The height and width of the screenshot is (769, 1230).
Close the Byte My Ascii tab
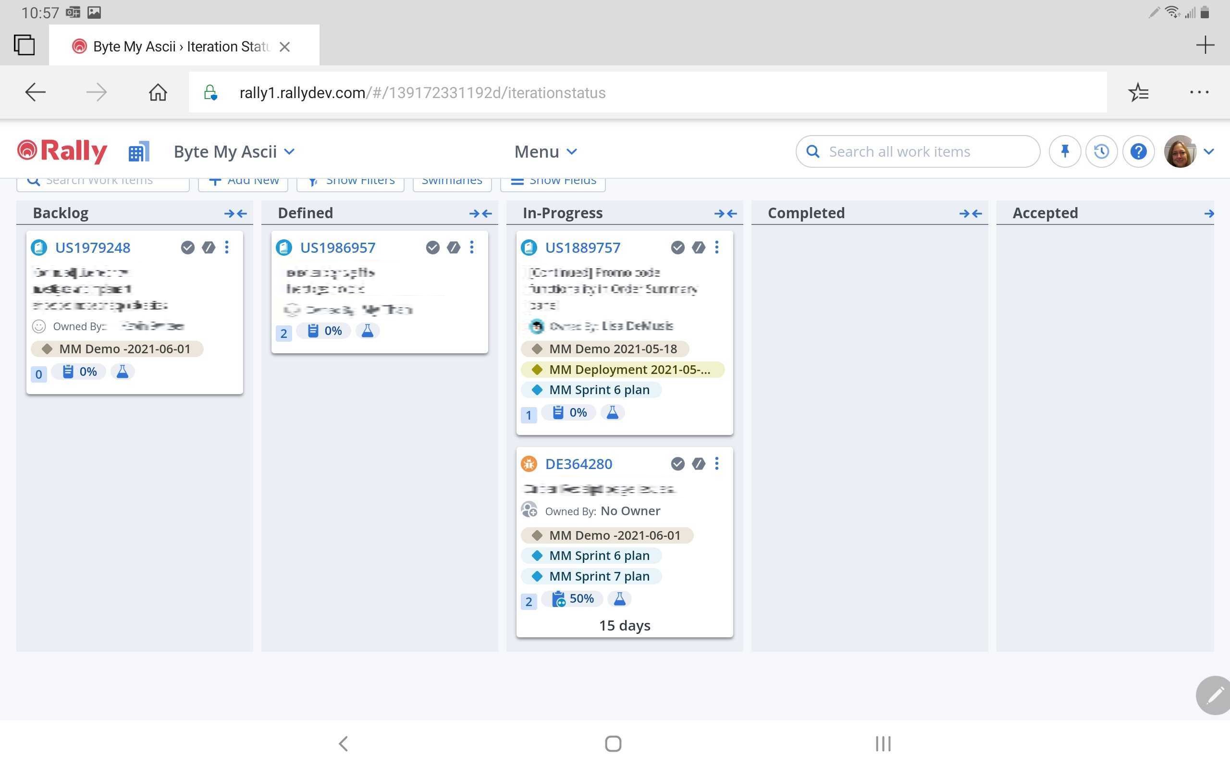284,47
